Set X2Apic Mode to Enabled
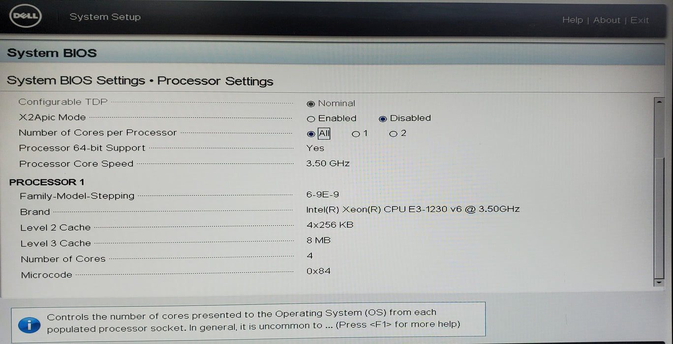This screenshot has width=673, height=344. click(311, 119)
